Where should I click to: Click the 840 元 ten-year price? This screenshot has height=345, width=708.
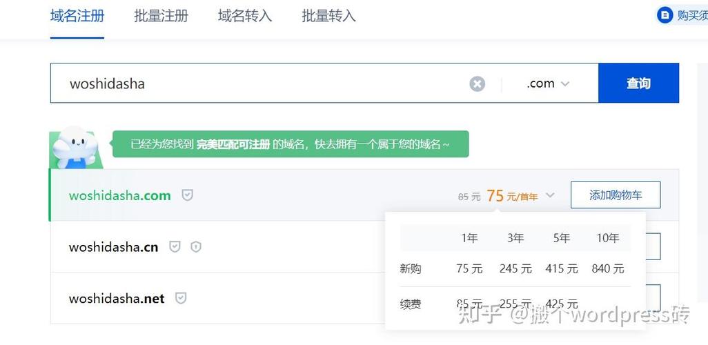click(607, 268)
